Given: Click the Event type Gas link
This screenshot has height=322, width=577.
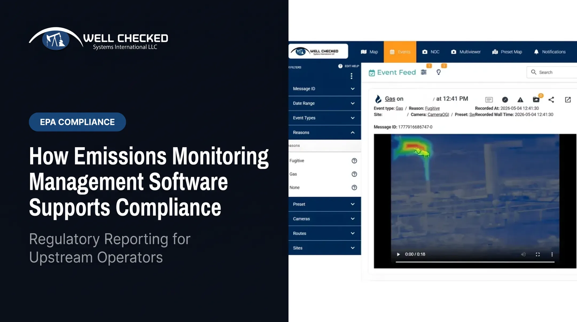Looking at the screenshot, I should 399,108.
